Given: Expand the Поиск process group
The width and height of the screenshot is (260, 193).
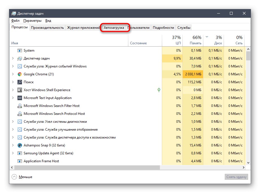Looking at the screenshot, I should (13, 82).
